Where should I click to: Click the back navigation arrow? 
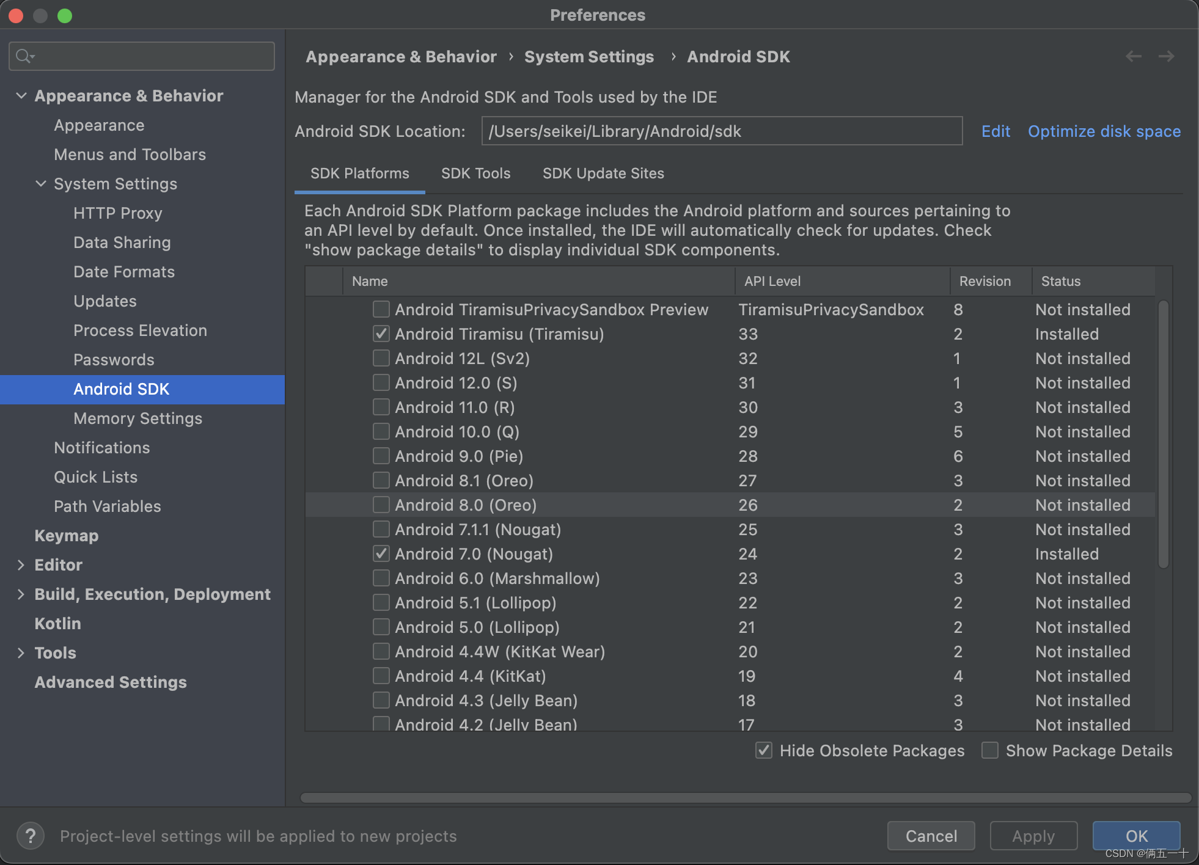tap(1134, 56)
